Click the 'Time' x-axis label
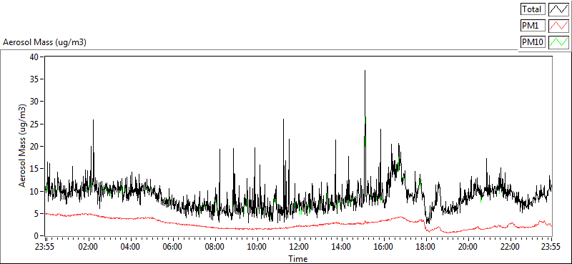The image size is (572, 264). (x=298, y=259)
